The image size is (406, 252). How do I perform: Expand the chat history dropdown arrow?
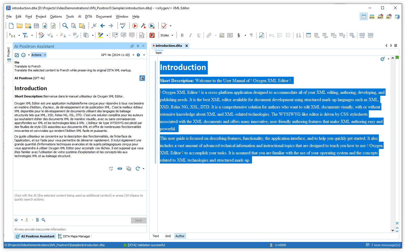(29, 55)
